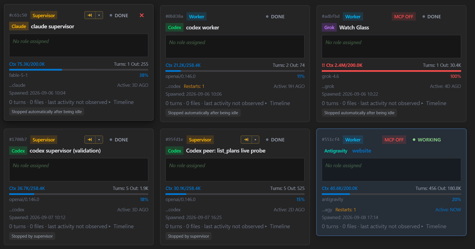Screen dimensions: 475x249
Task: Expand Timeline on Codex peer list_plans card
Action: 278,226
